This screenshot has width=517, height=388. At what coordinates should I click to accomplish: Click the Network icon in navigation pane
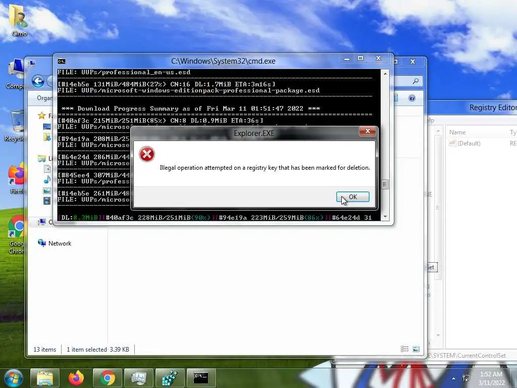click(x=42, y=243)
